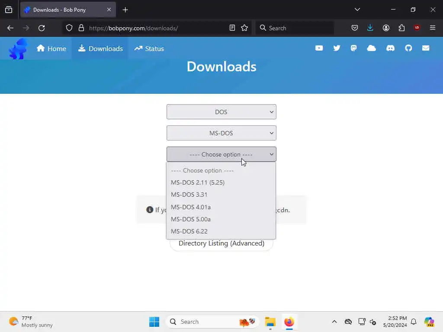The width and height of the screenshot is (443, 332).
Task: Open the extensions puzzle icon
Action: 401,28
